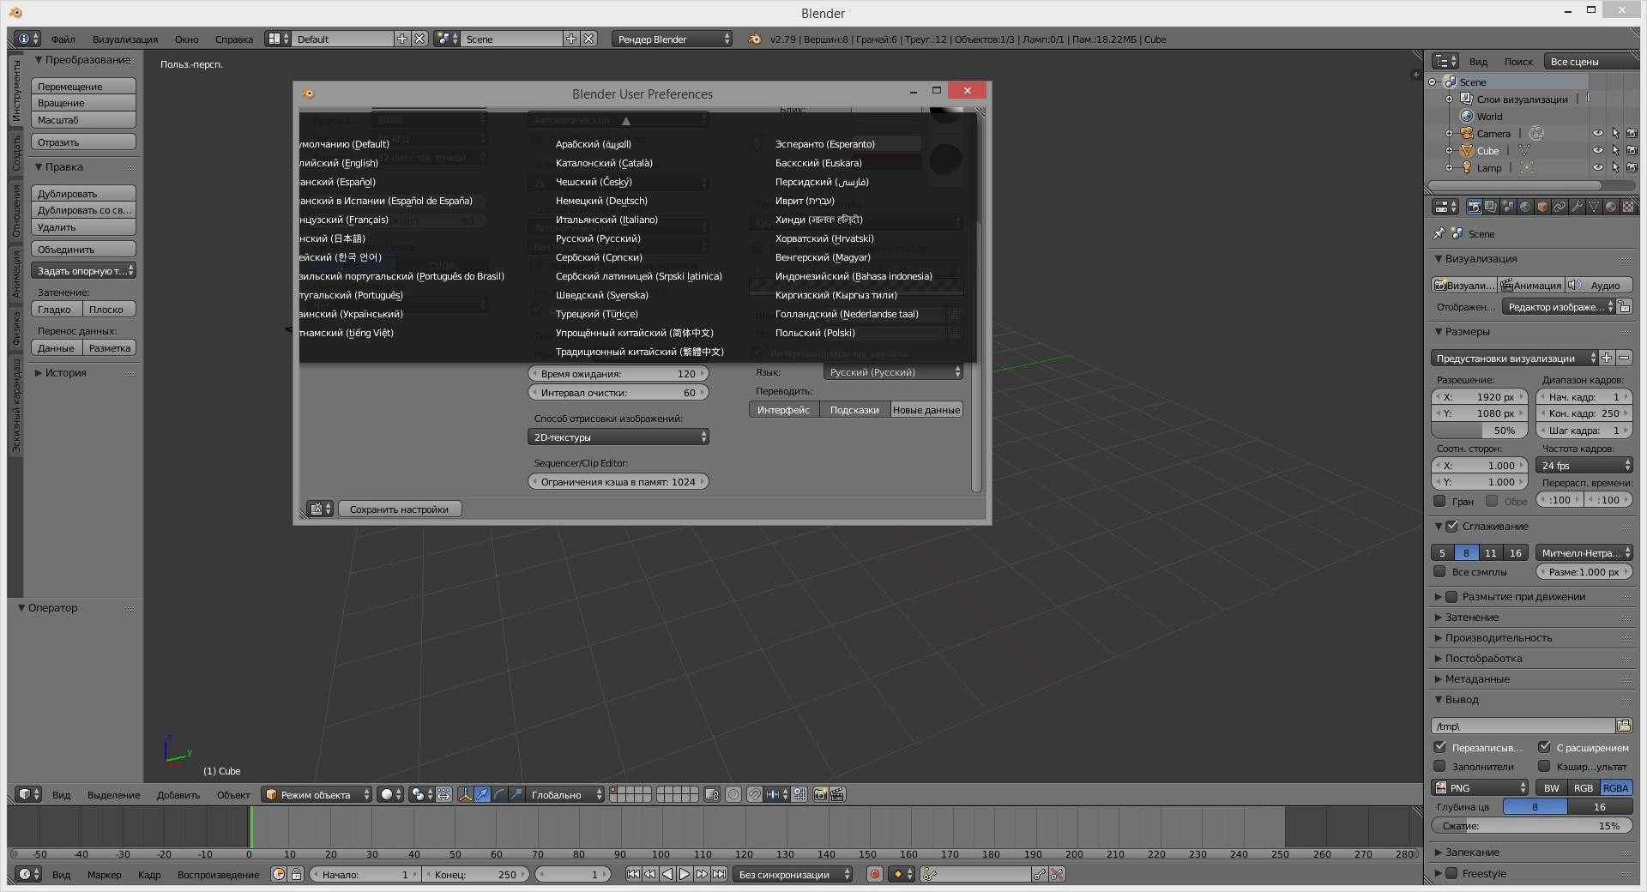Select Русский (Русский) in language list
Viewport: 1647px width, 892px height.
pyautogui.click(x=598, y=238)
